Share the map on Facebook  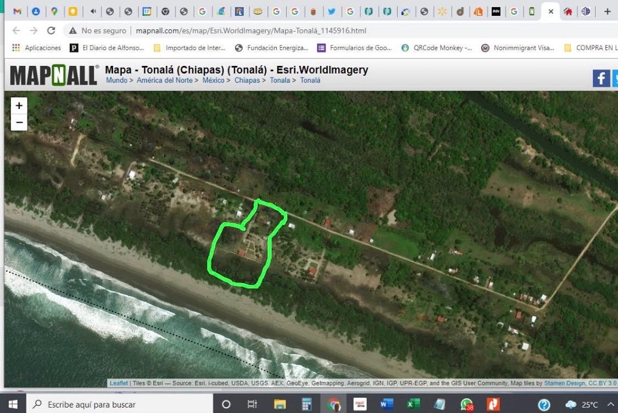601,78
